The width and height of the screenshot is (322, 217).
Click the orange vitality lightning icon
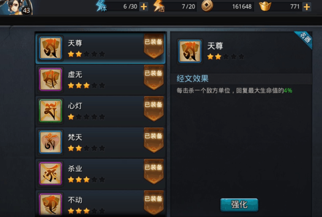click(x=159, y=6)
